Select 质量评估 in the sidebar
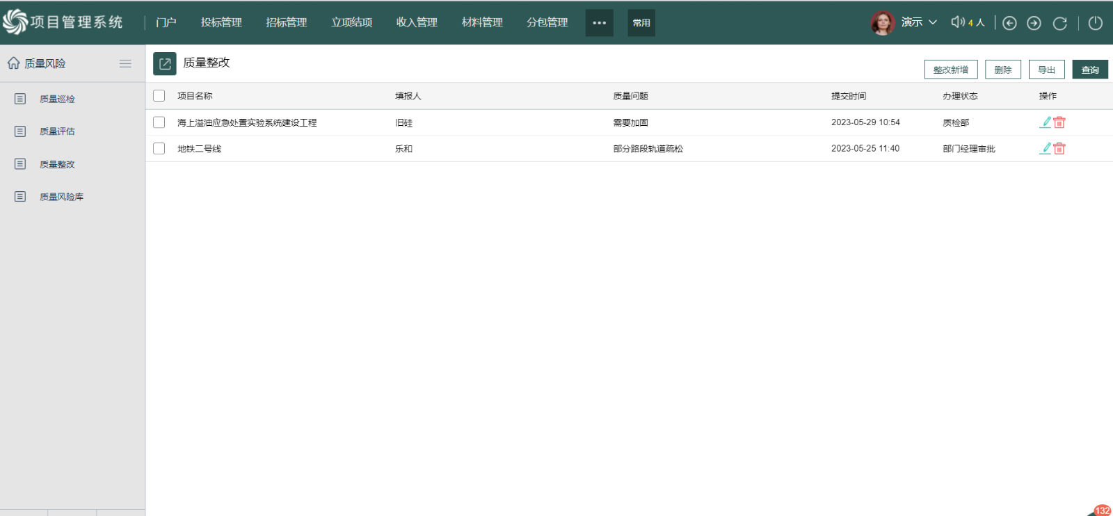The image size is (1113, 516). click(57, 131)
